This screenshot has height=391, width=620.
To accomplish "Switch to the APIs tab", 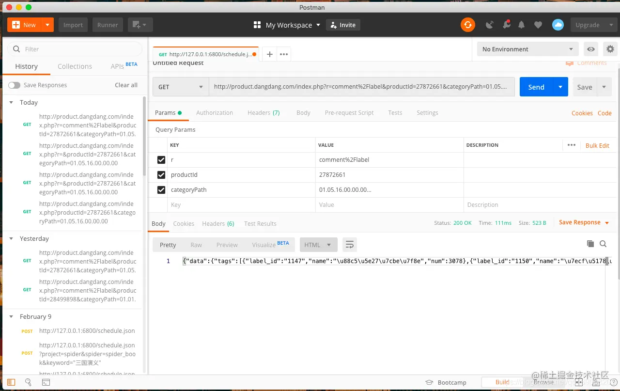I will 124,66.
